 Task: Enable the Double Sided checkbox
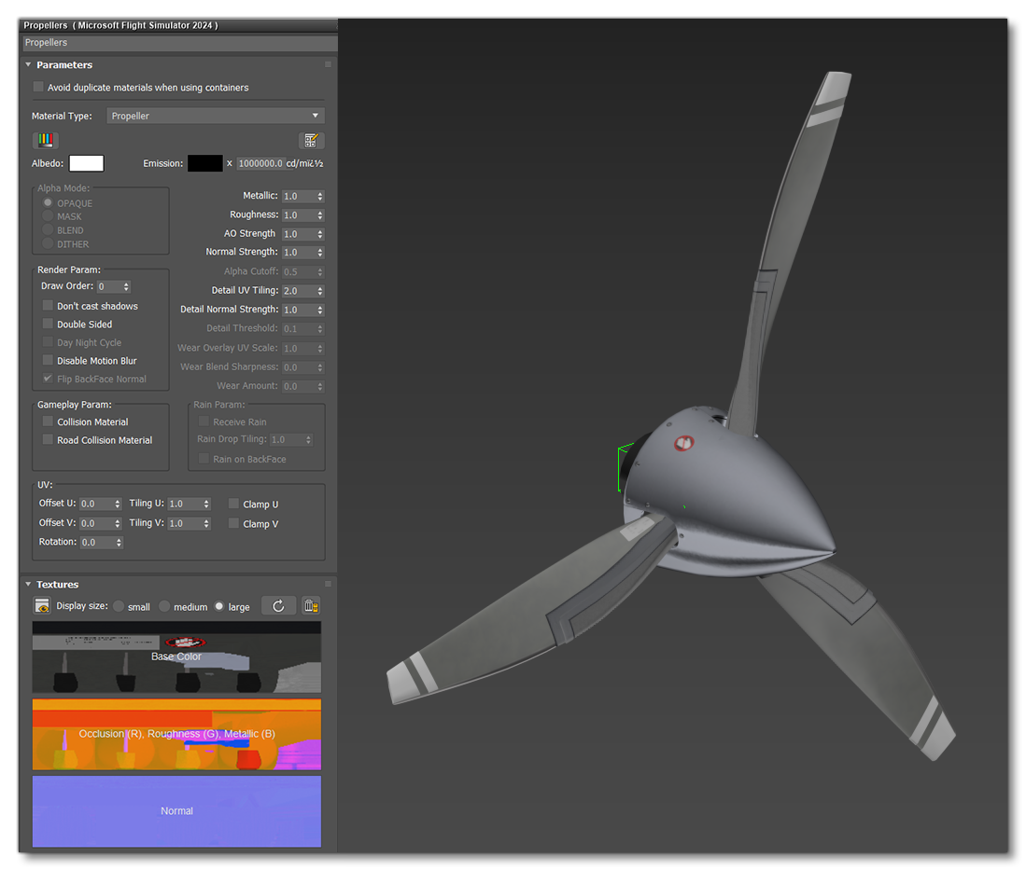(x=48, y=324)
